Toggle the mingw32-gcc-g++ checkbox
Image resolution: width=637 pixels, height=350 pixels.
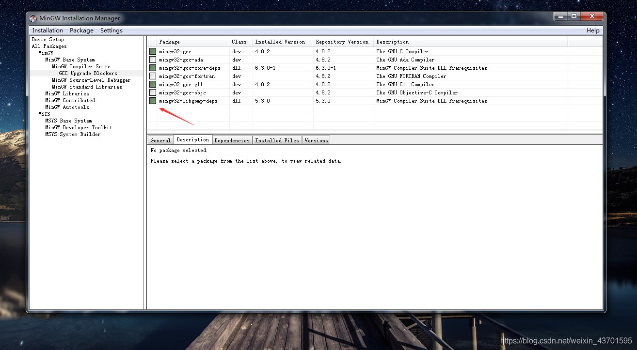(x=153, y=84)
